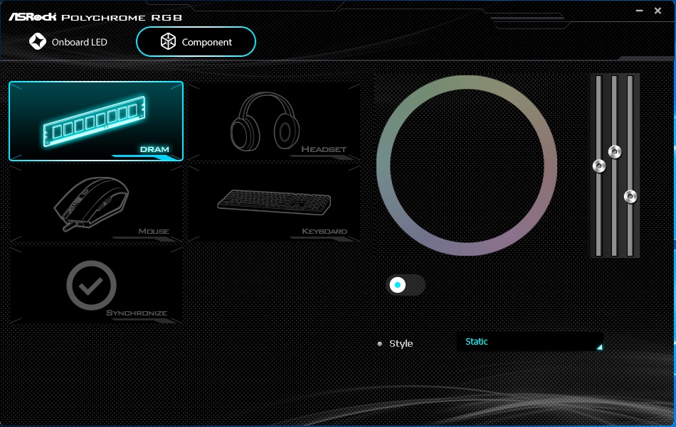This screenshot has height=427, width=676.
Task: Select the Keyboard component tile
Action: pyautogui.click(x=274, y=202)
